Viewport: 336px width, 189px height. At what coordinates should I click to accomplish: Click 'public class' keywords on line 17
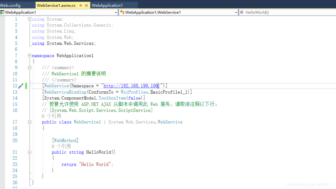pos(57,122)
